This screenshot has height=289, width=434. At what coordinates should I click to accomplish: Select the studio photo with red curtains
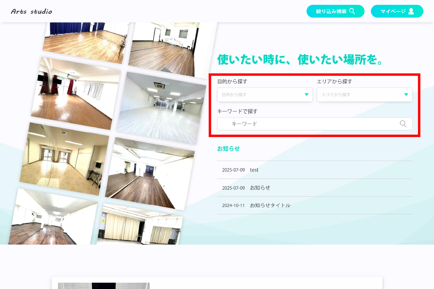click(75, 93)
